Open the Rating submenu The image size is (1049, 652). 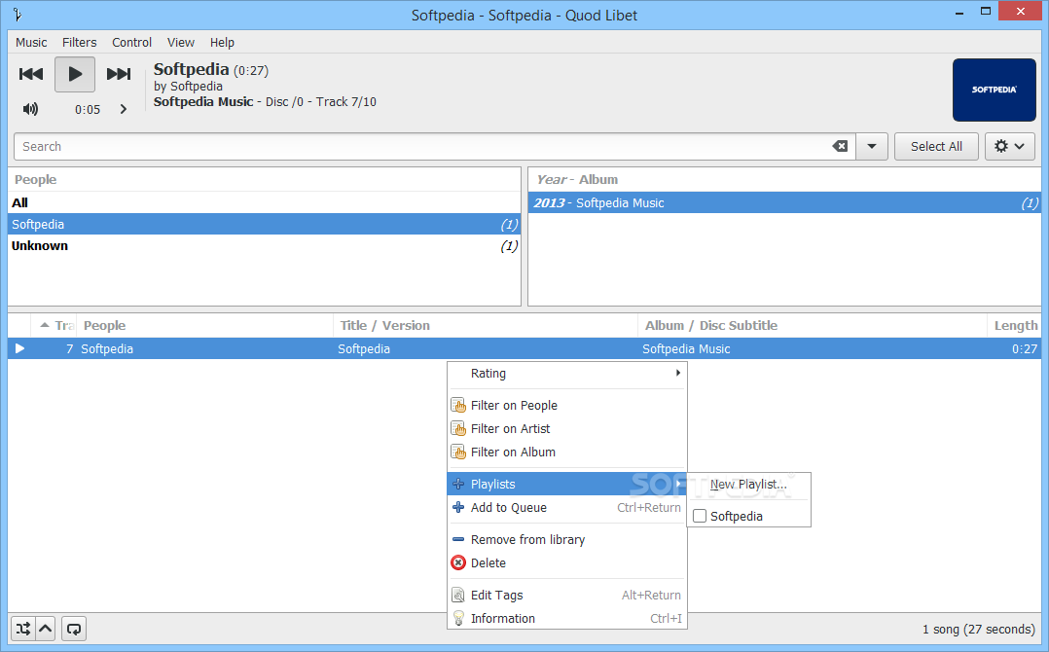coord(566,374)
